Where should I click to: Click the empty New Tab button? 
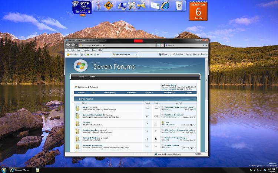140,55
